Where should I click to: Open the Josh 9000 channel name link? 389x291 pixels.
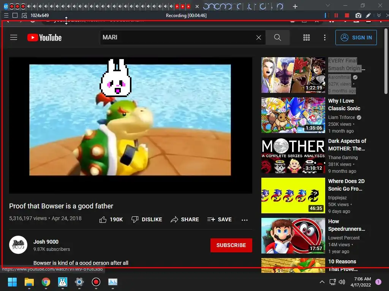point(46,242)
